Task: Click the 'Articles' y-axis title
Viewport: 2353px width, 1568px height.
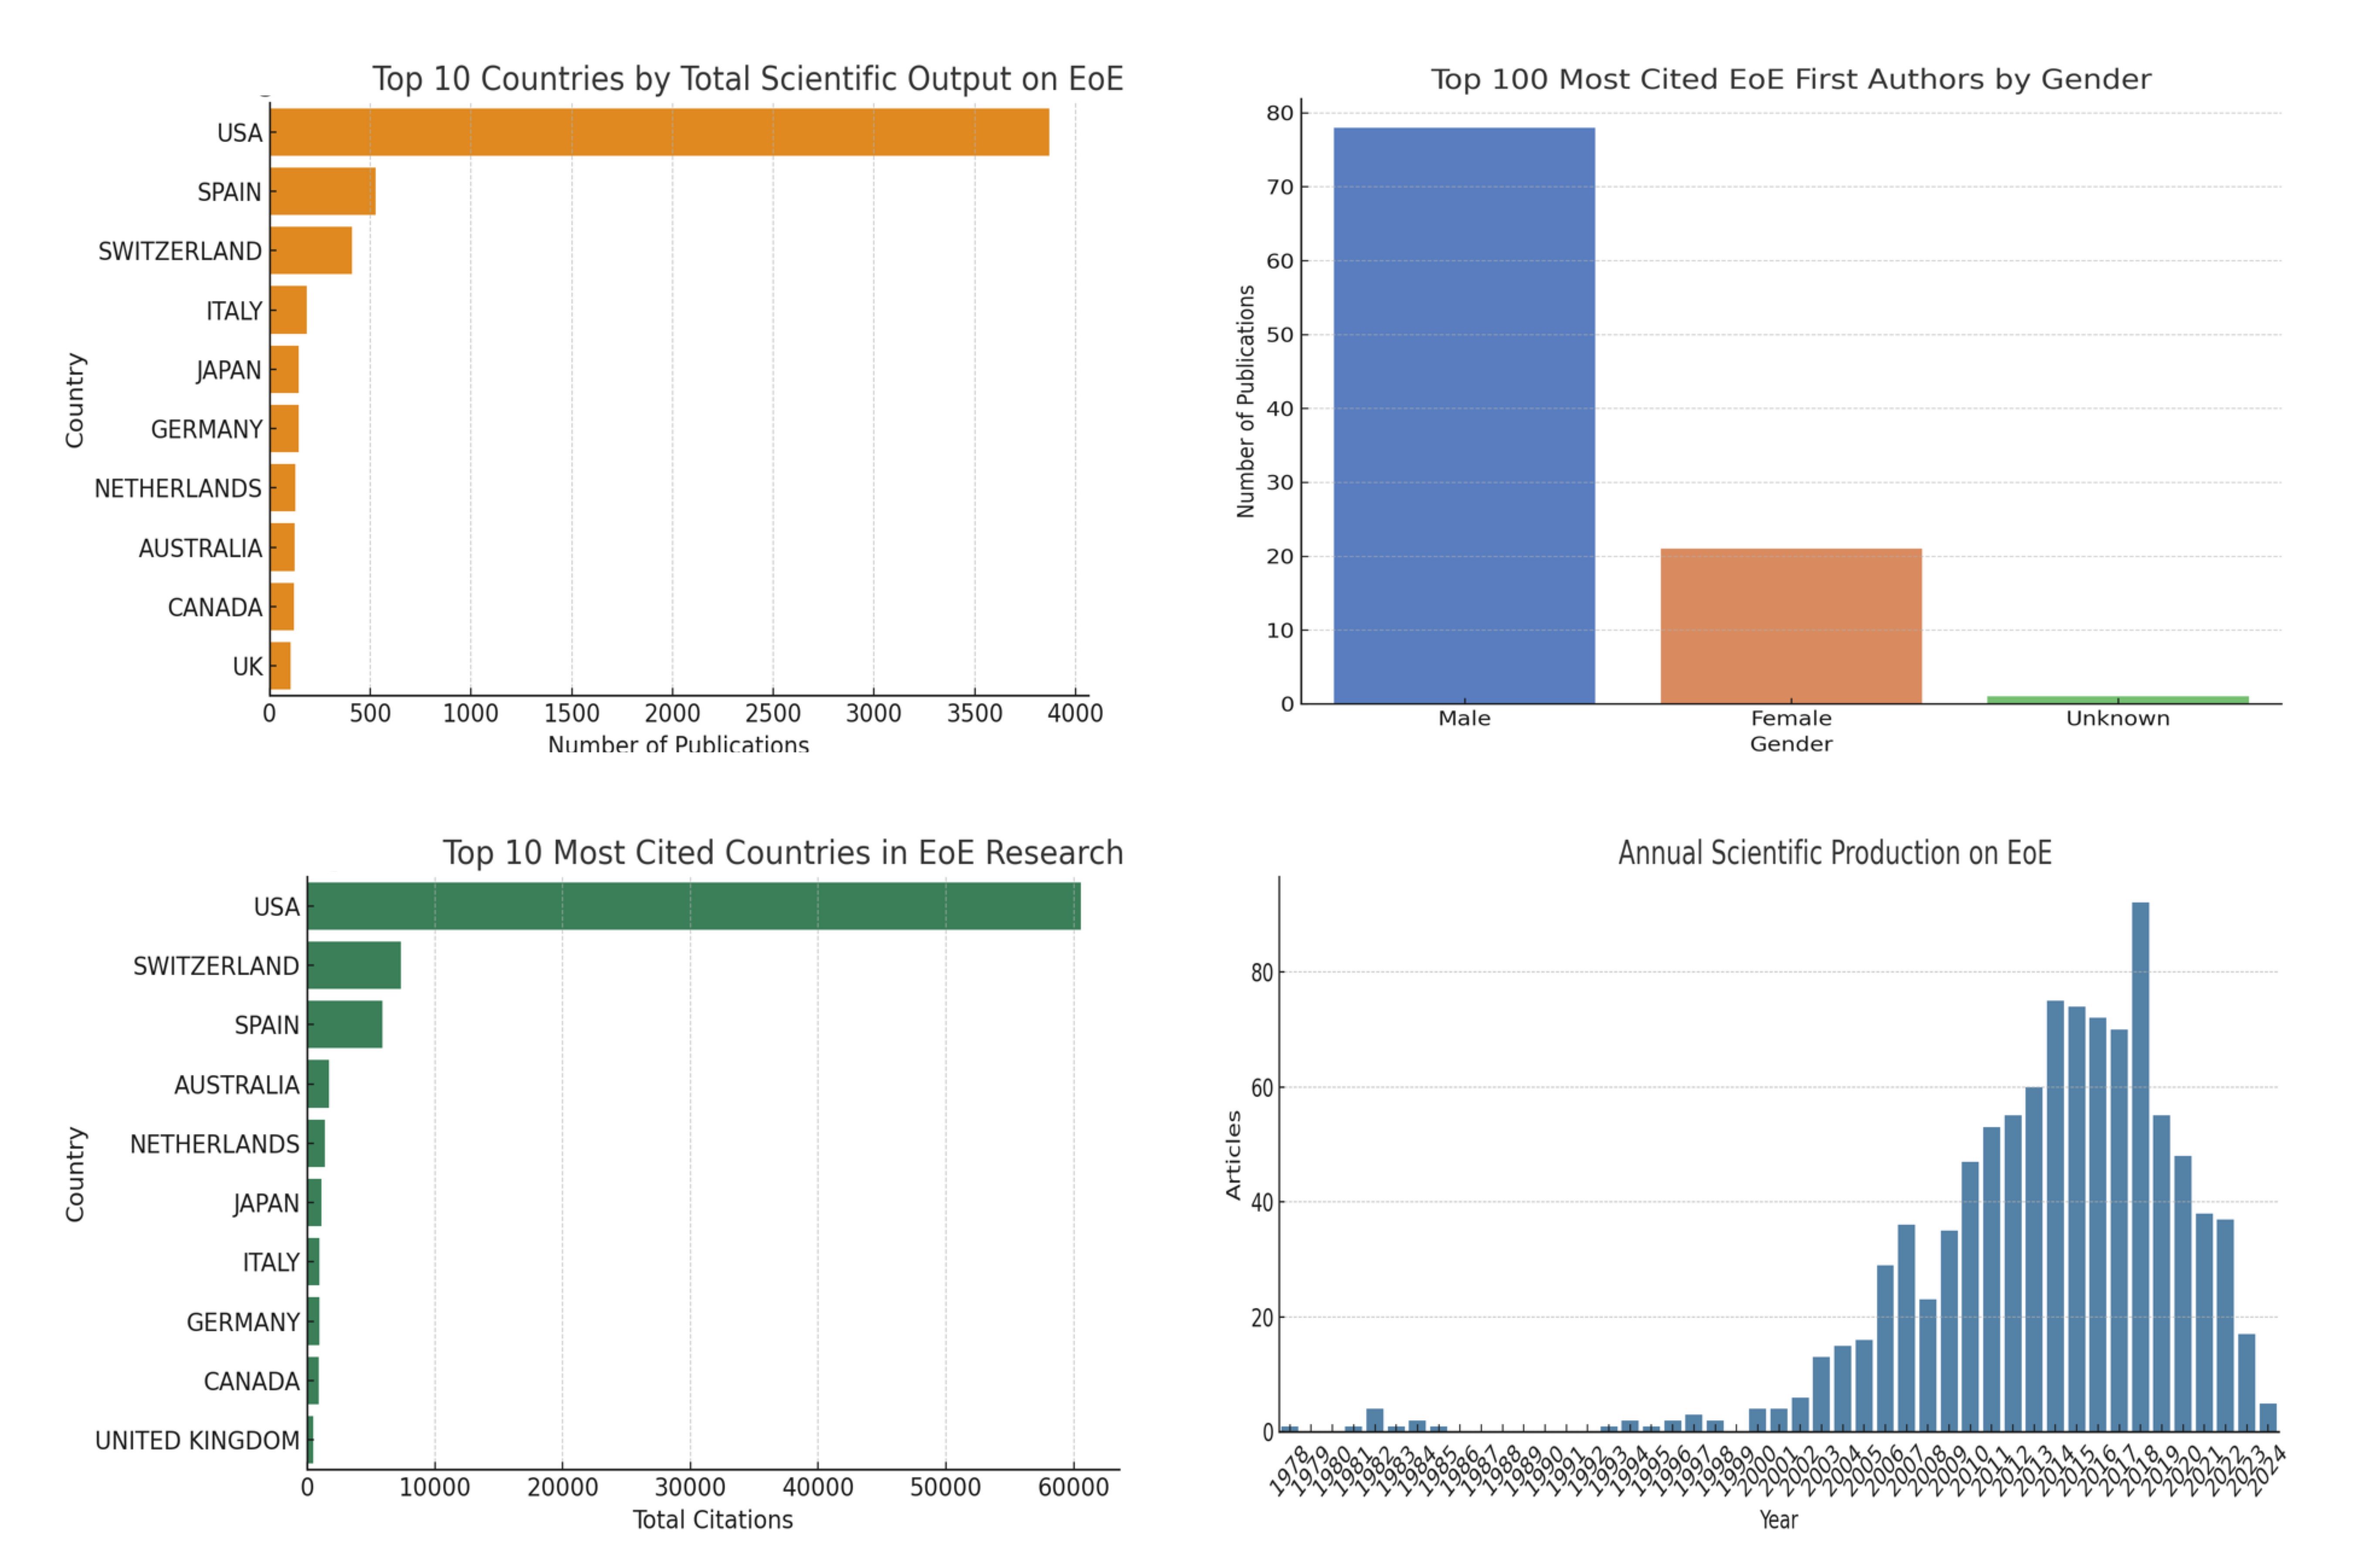Action: pyautogui.click(x=1233, y=1155)
